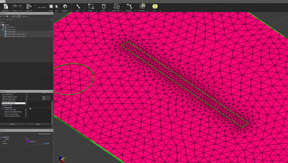Image resolution: width=288 pixels, height=163 pixels.
Task: Click the Feature Detection Angle value
Action: coord(27,97)
